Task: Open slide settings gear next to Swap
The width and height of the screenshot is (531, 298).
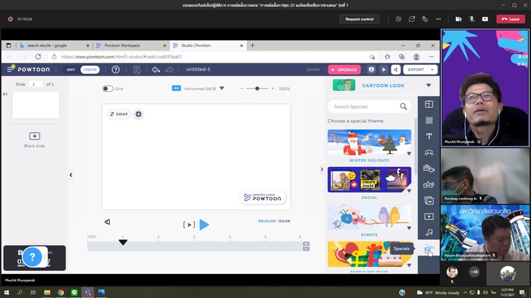Action: 139,114
